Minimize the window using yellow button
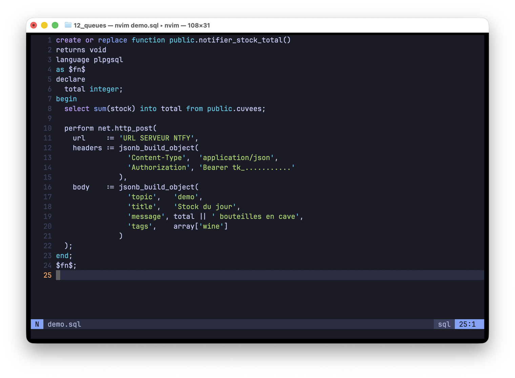This screenshot has height=378, width=515. pos(44,25)
